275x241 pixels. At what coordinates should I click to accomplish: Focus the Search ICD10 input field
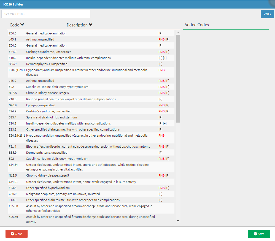46,14
